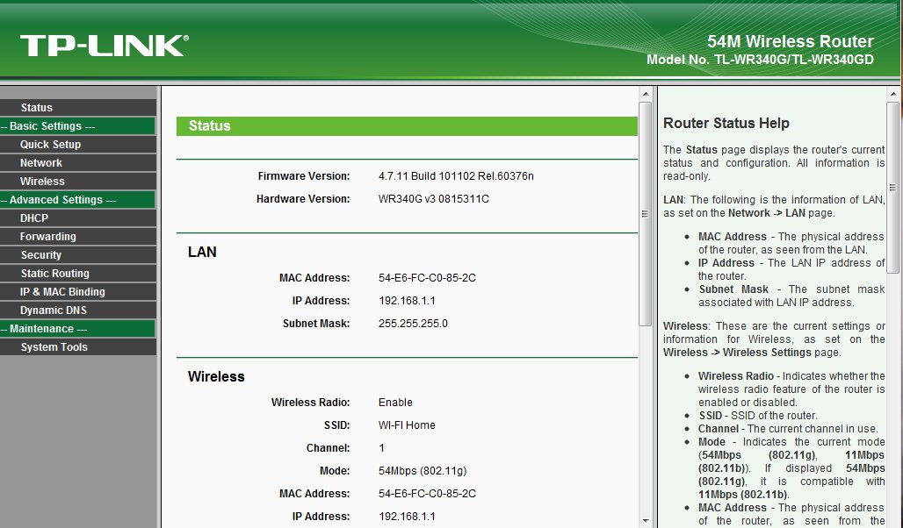Click the status panel scrollbar thumb

tap(646, 210)
